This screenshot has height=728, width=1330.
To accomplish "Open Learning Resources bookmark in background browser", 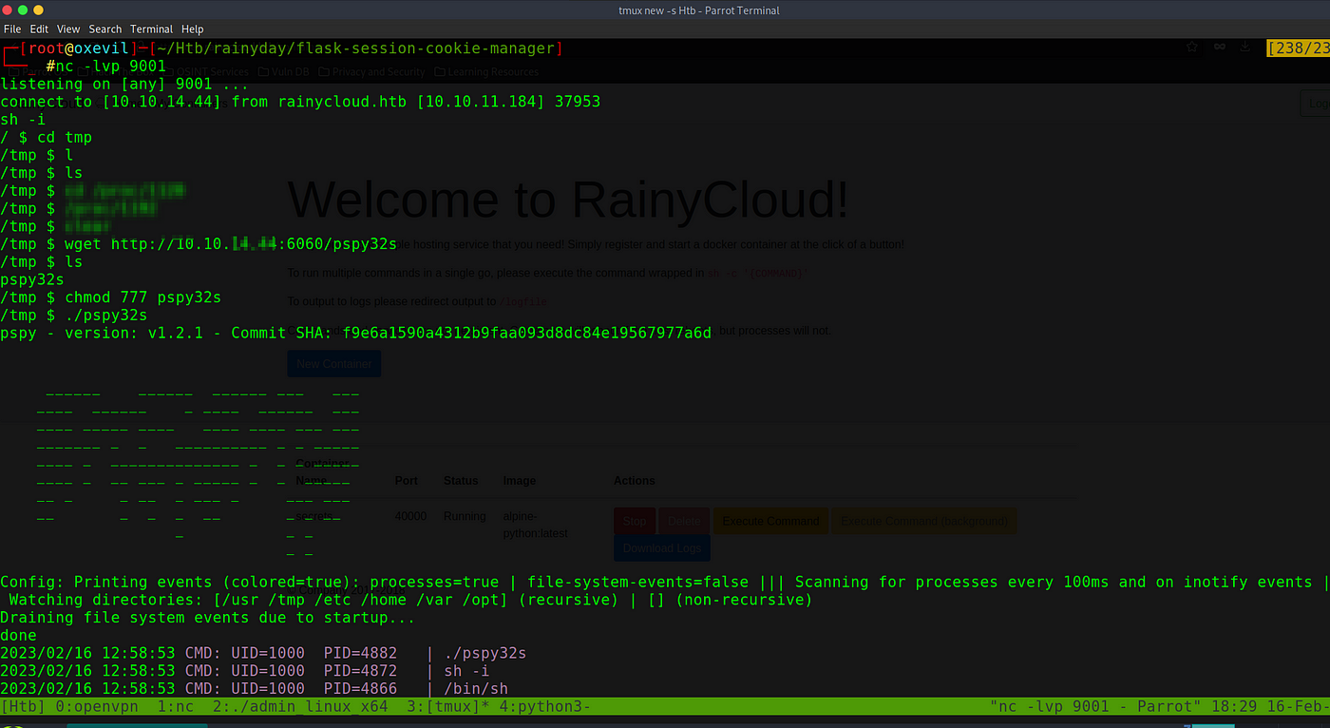I will 486,71.
